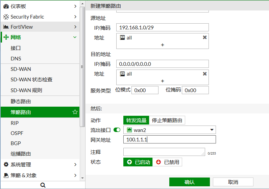
Task: Open the wan2 outgoing interface dropdown
Action: click(x=212, y=130)
